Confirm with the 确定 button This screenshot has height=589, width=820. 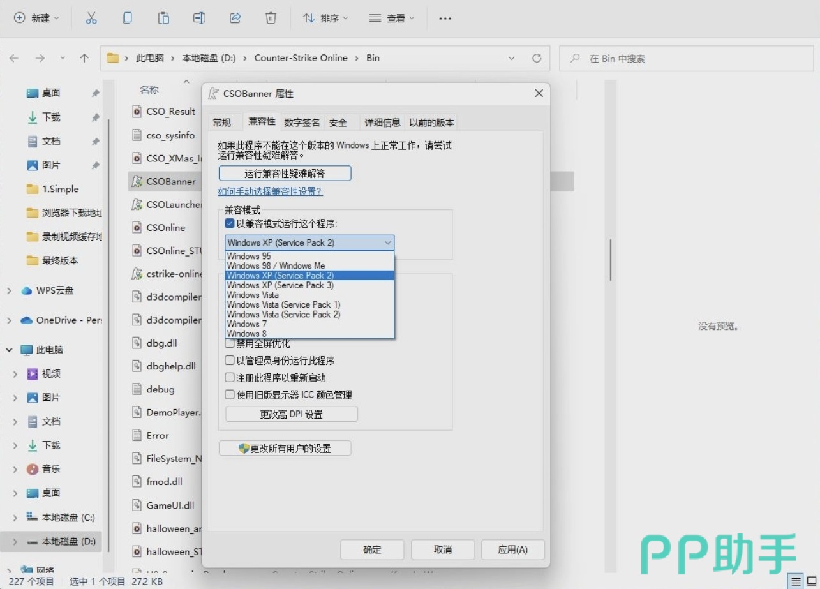(372, 549)
